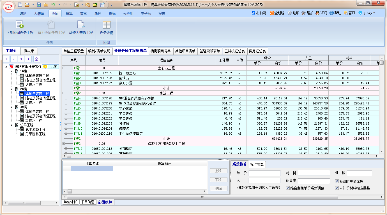Select 强电及弱电预埋工程 under 1#楼
The height and width of the screenshot is (215, 387).
(x=40, y=80)
